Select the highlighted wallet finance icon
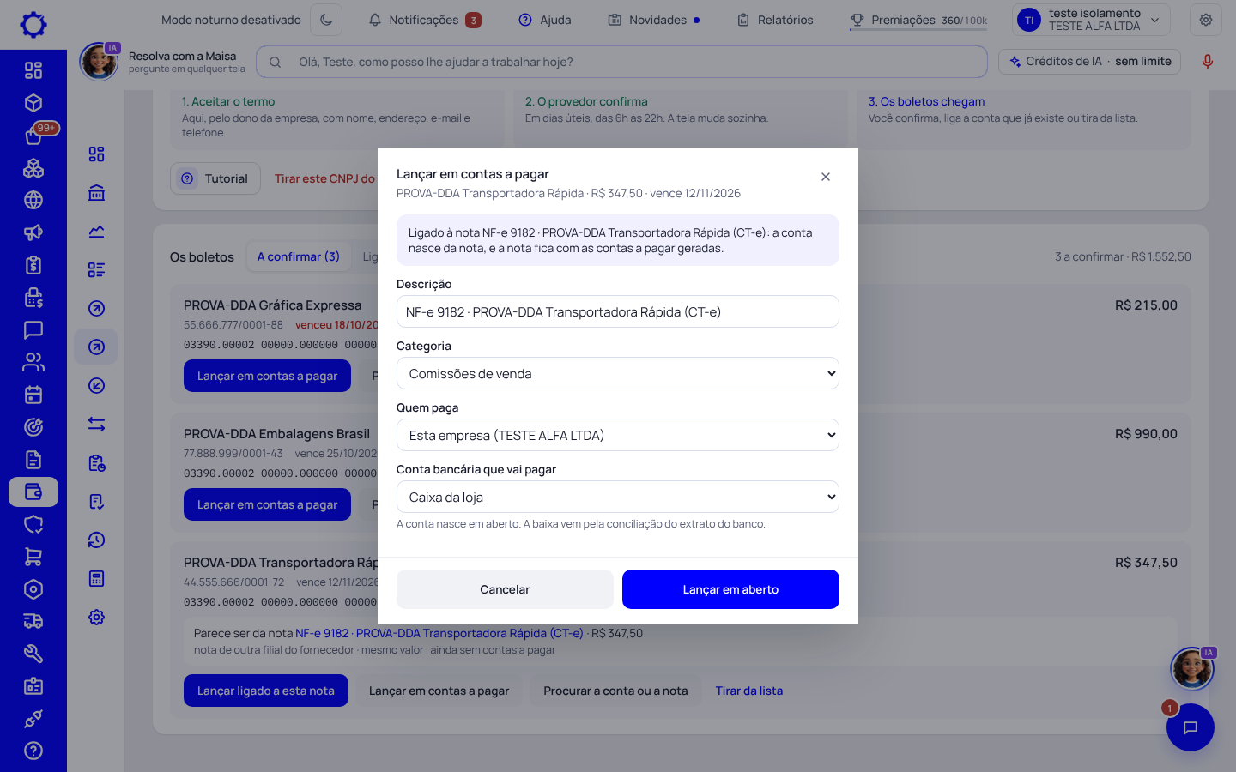 (33, 492)
